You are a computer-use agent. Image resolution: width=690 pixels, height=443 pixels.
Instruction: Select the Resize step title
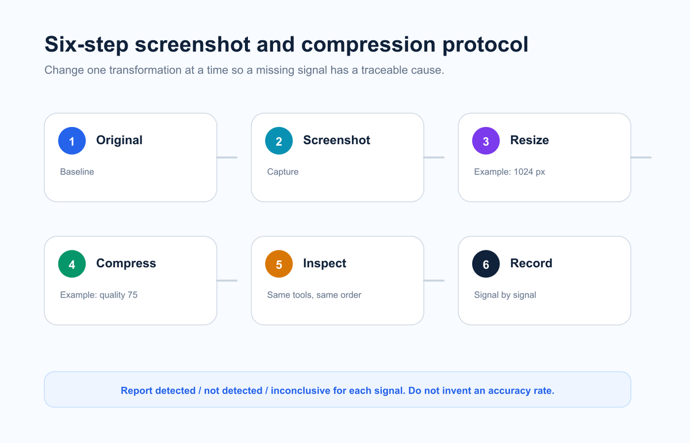click(x=530, y=140)
